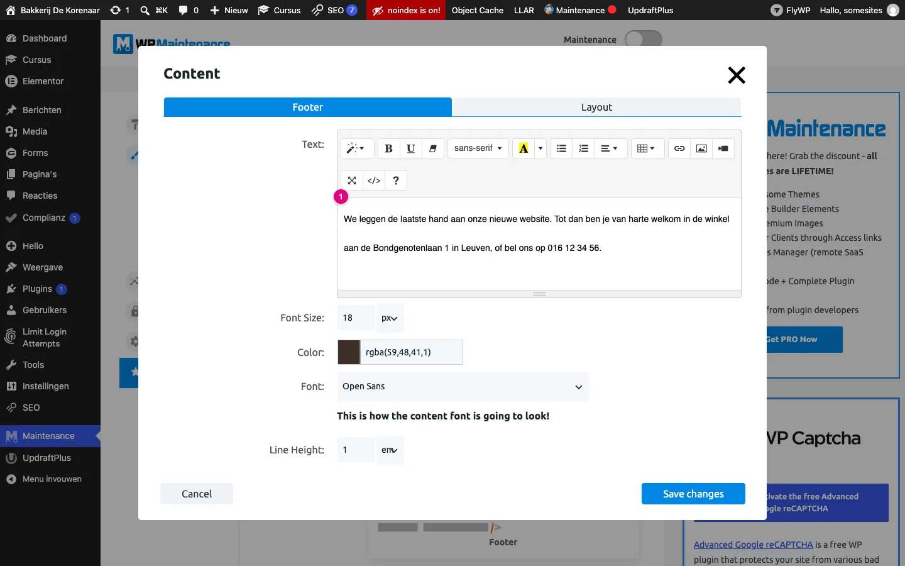Click the rgba color value field
905x566 pixels.
(412, 352)
